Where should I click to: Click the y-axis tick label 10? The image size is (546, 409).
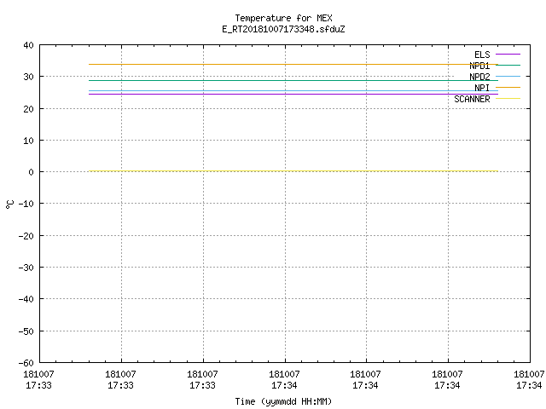point(28,141)
